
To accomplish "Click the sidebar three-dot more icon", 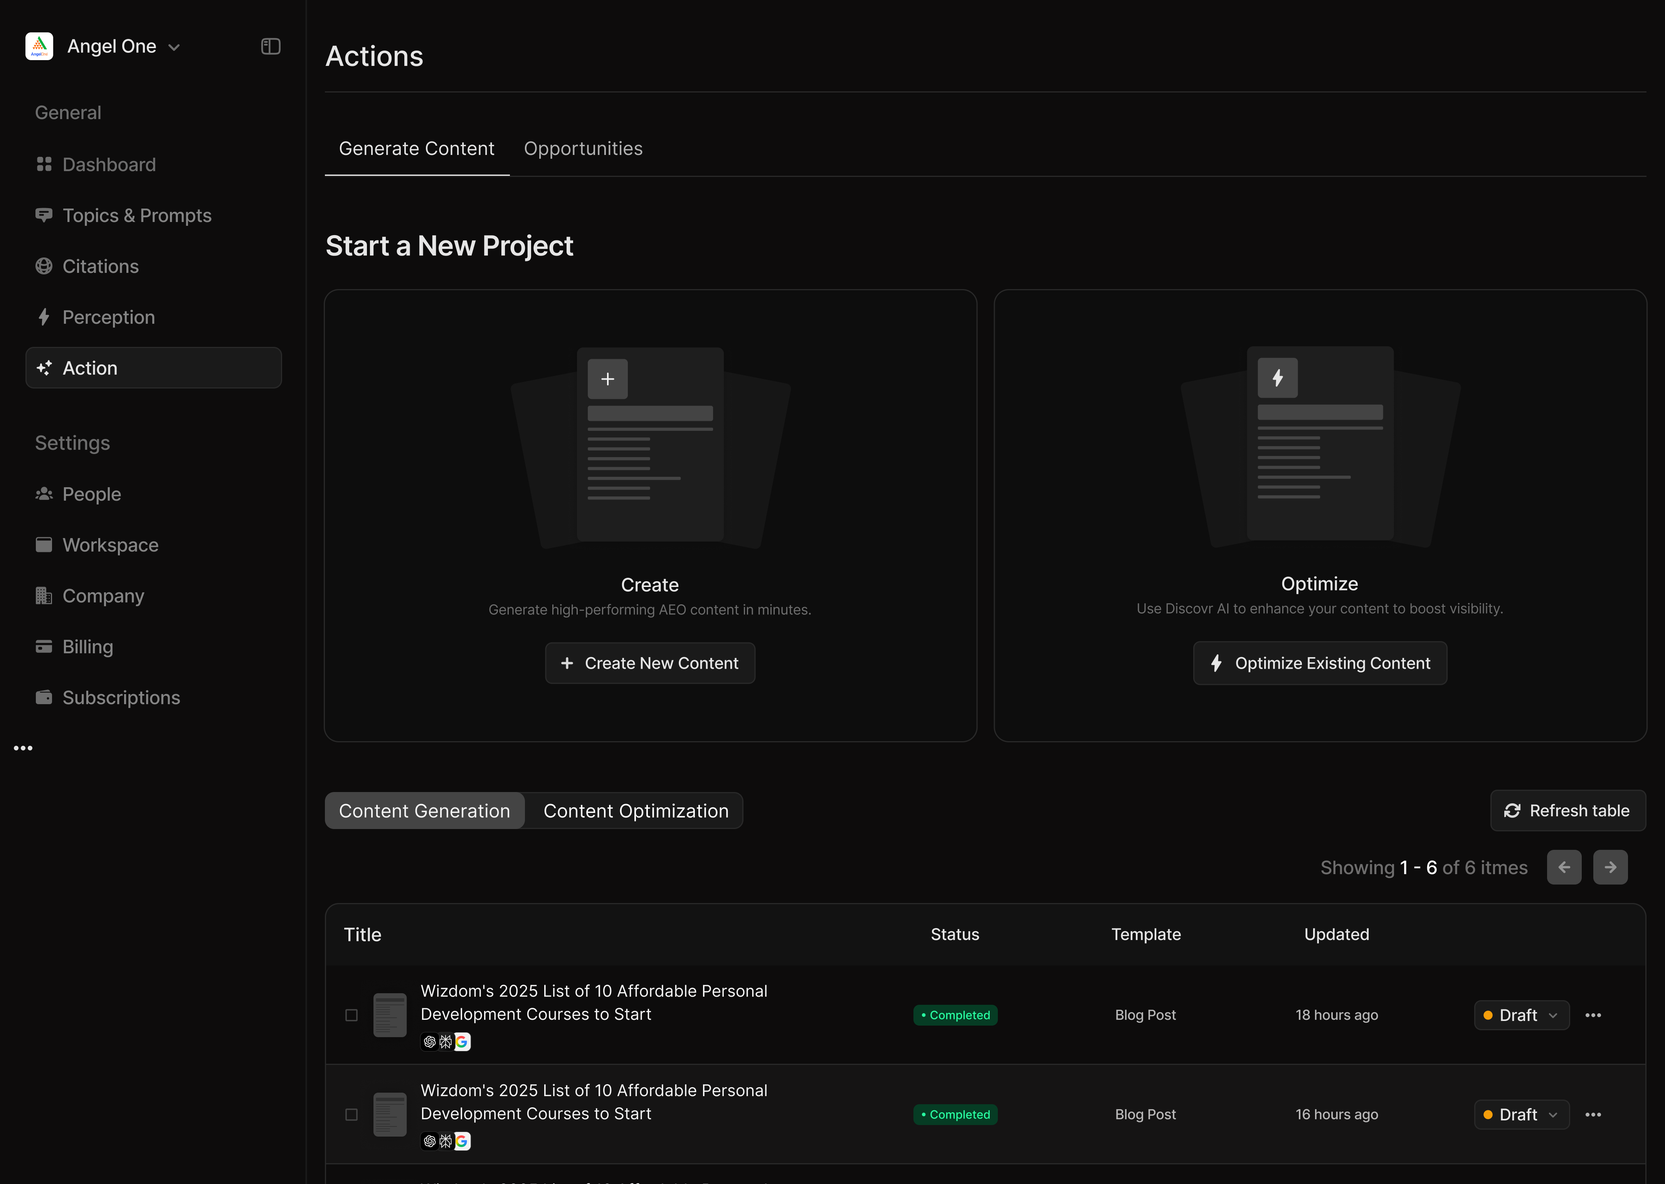I will click(24, 748).
